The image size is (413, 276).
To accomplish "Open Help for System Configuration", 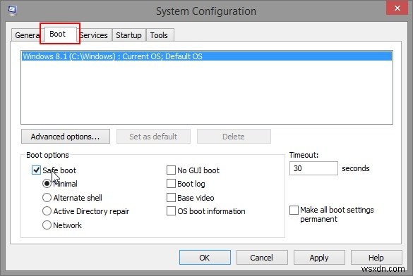I will (376, 258).
